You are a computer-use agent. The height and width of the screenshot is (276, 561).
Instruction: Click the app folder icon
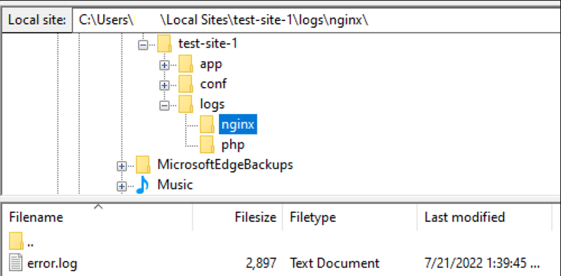pyautogui.click(x=186, y=64)
